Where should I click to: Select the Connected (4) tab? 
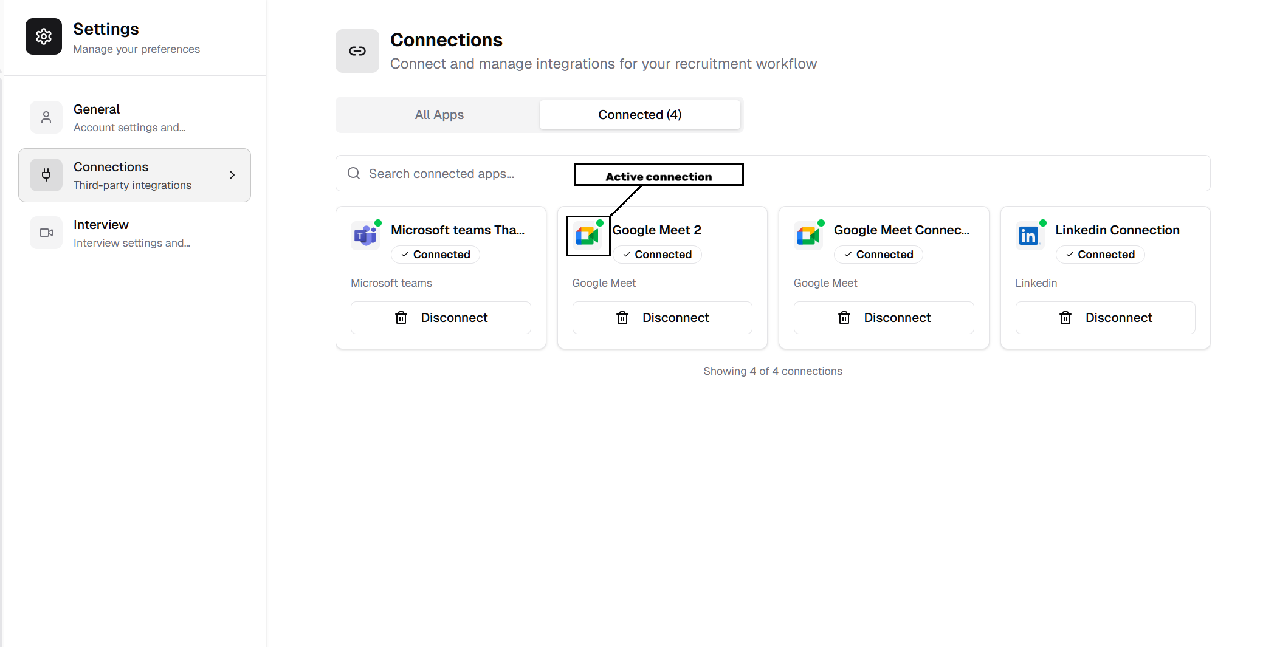click(639, 114)
